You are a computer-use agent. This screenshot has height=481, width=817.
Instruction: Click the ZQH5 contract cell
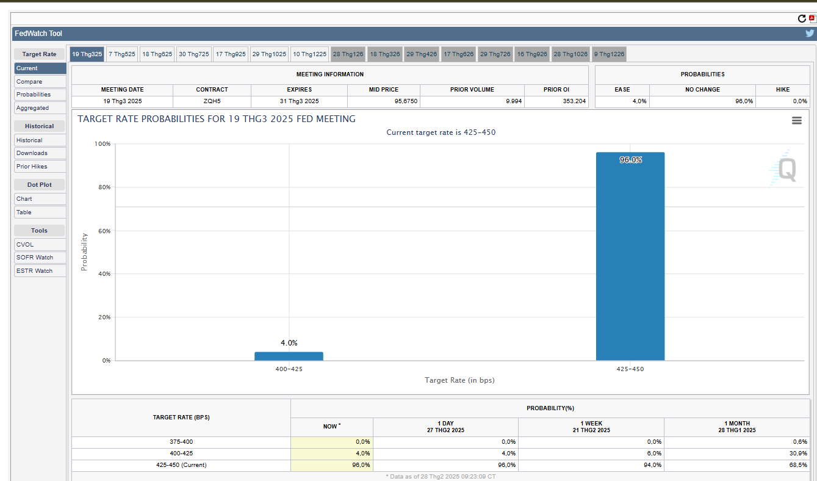point(212,101)
